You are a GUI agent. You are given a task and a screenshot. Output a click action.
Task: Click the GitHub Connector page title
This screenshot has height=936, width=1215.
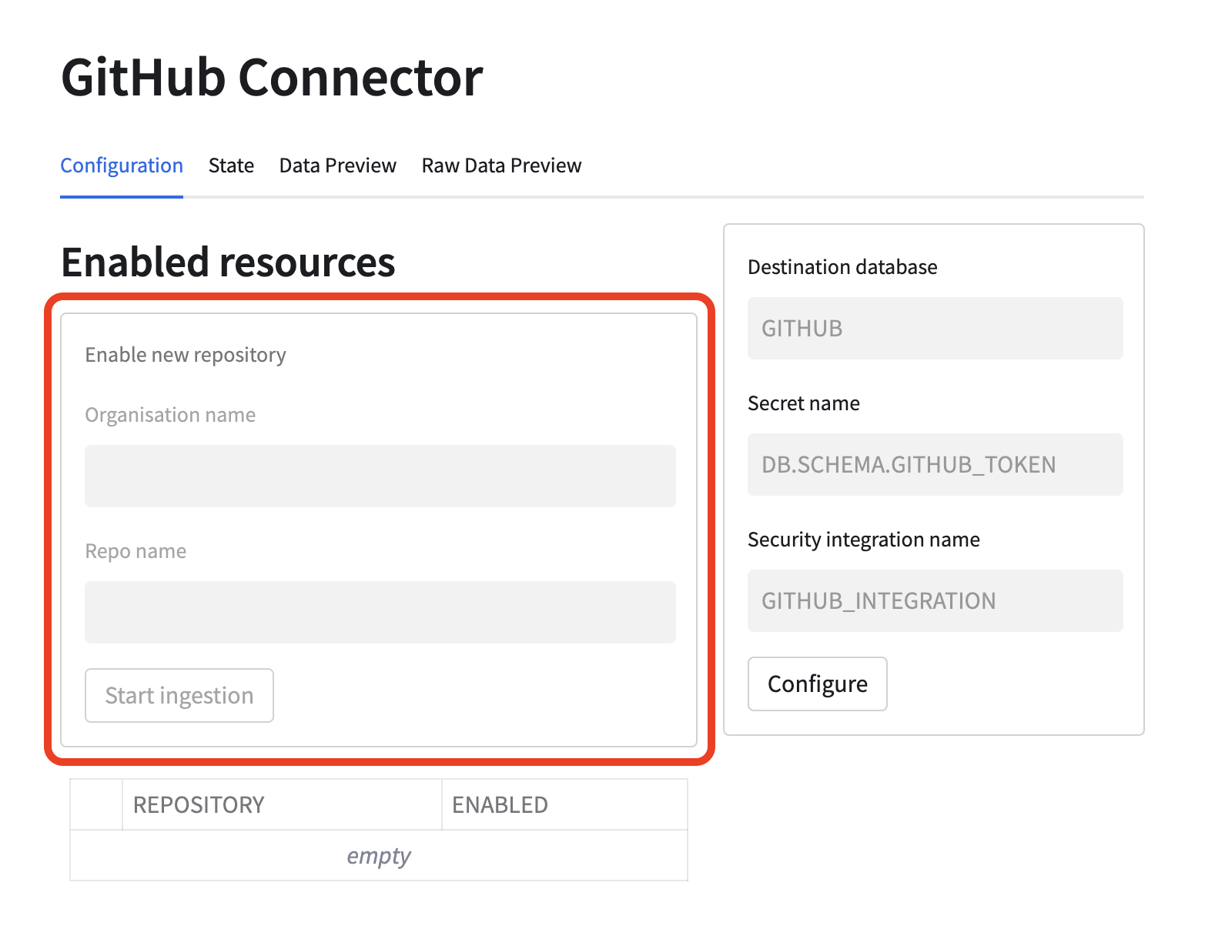click(x=272, y=78)
